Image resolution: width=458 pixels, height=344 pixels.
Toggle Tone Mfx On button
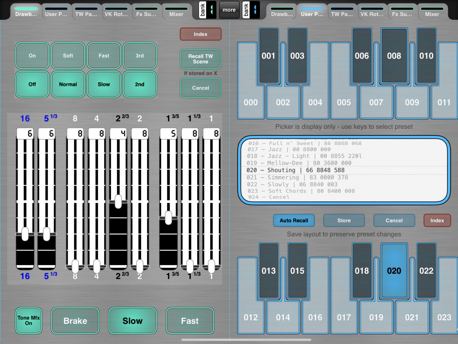click(x=29, y=321)
